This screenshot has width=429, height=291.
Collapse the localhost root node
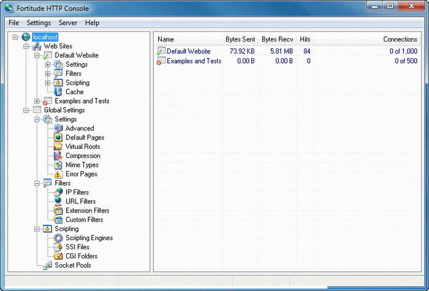pos(15,37)
